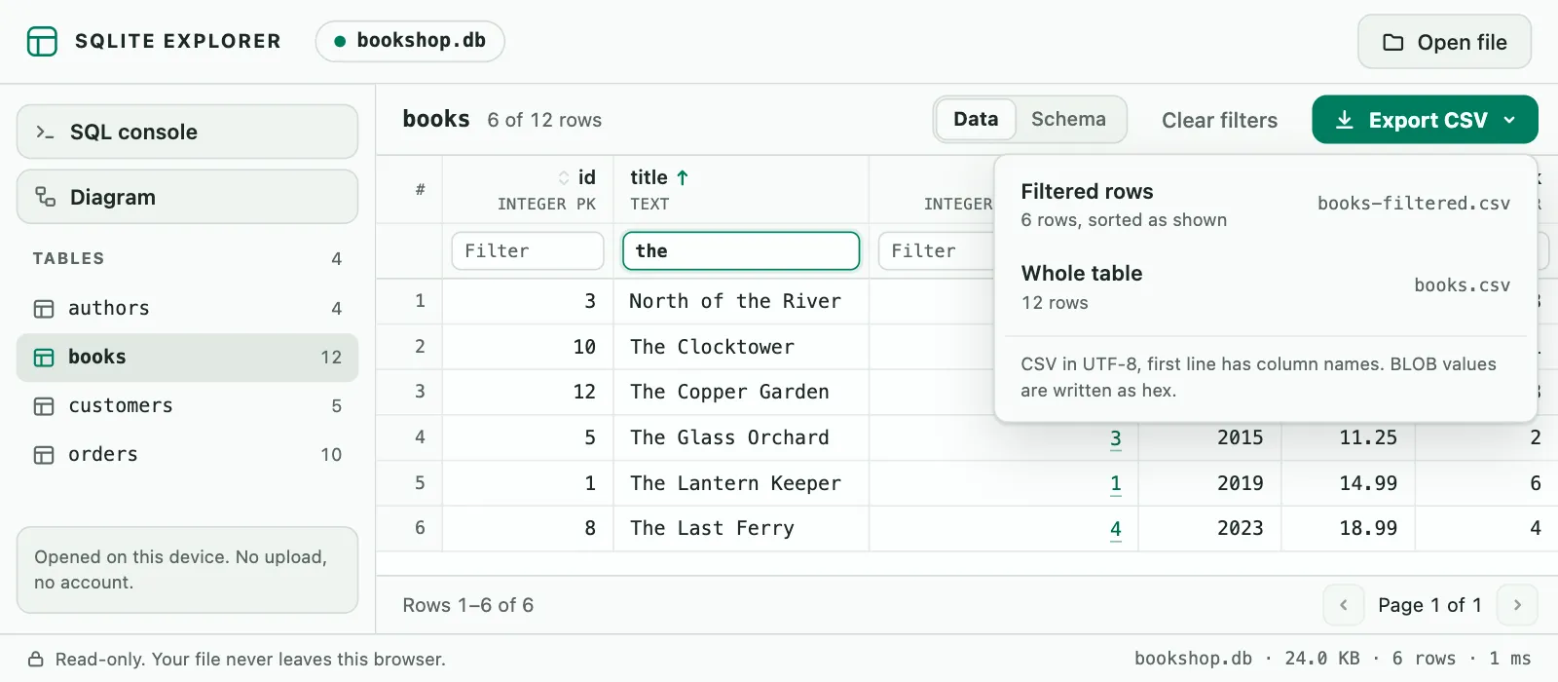Image resolution: width=1558 pixels, height=682 pixels.
Task: Select the orders table
Action: [187, 455]
